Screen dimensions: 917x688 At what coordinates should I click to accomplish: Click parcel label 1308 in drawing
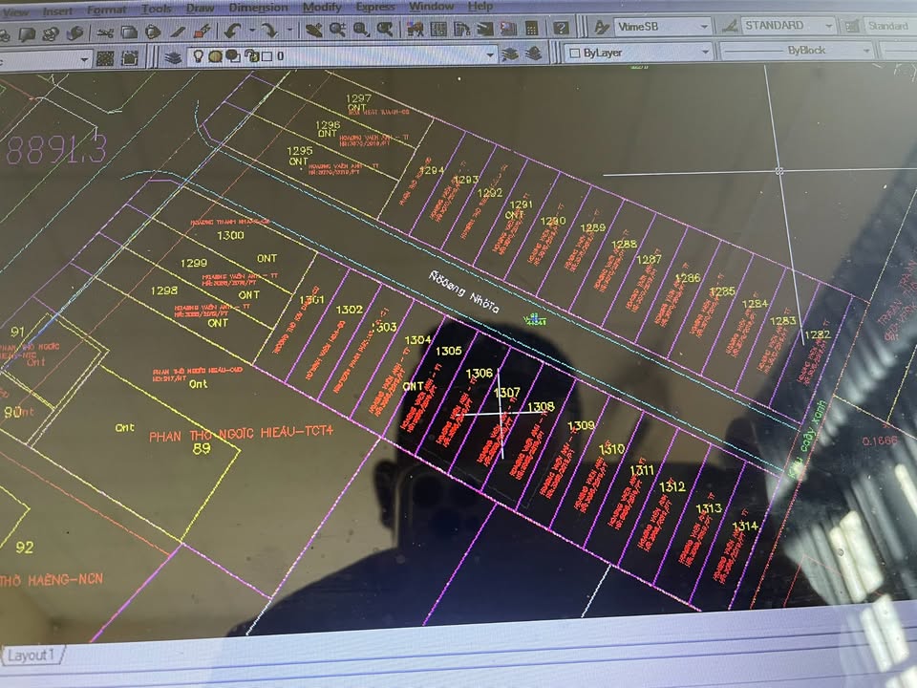541,407
